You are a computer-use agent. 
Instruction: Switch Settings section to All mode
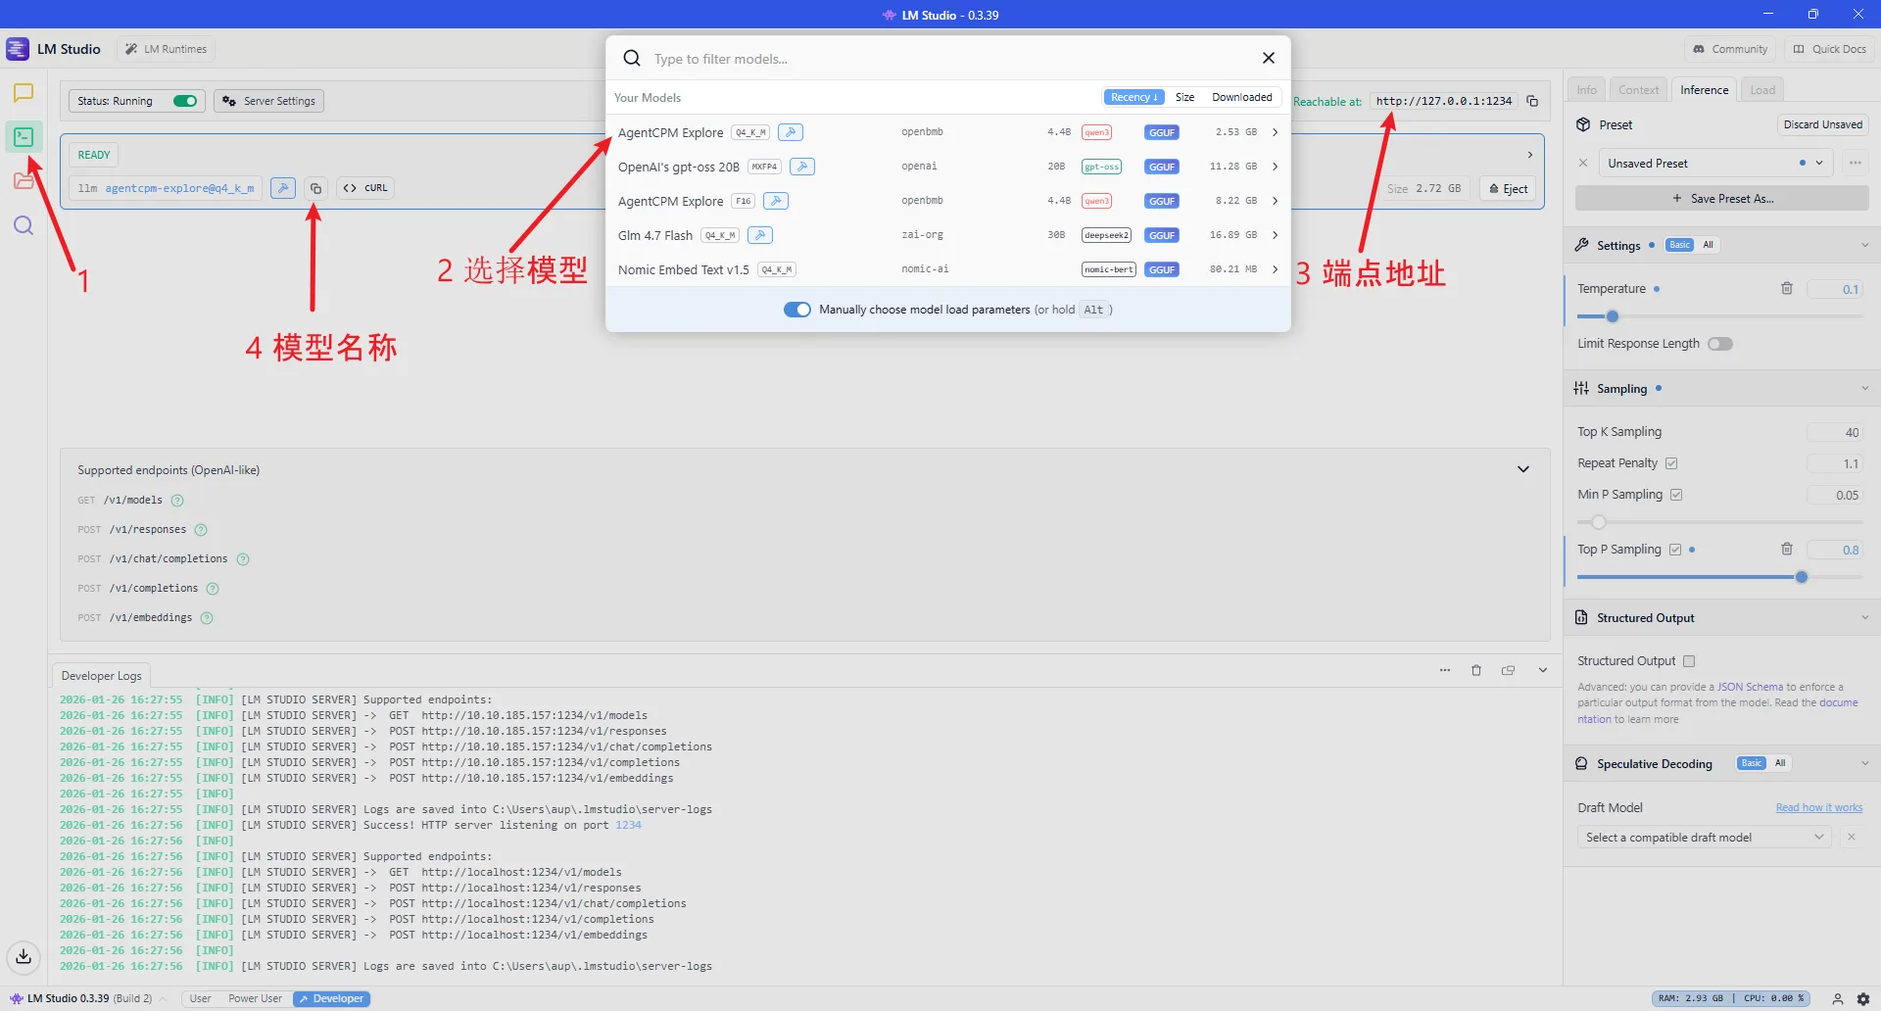(x=1709, y=245)
